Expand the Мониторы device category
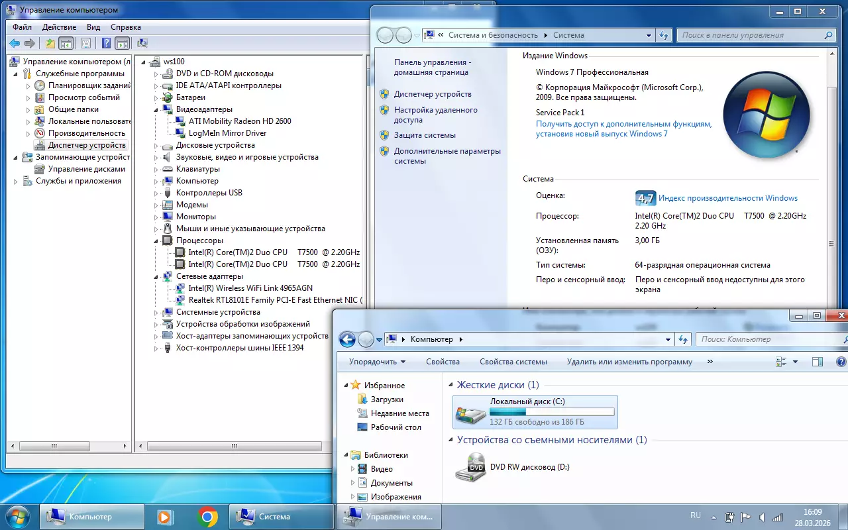 point(157,216)
